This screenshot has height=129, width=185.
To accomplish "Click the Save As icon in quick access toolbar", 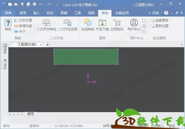I will (x=28, y=5).
